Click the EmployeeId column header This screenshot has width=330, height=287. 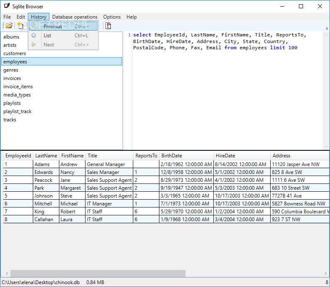point(18,156)
